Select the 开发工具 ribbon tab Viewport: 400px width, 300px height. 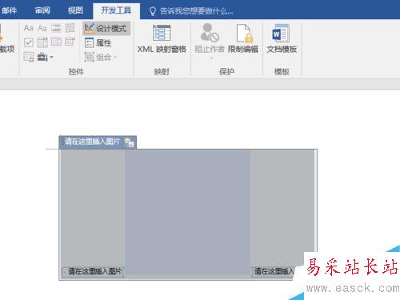[116, 10]
